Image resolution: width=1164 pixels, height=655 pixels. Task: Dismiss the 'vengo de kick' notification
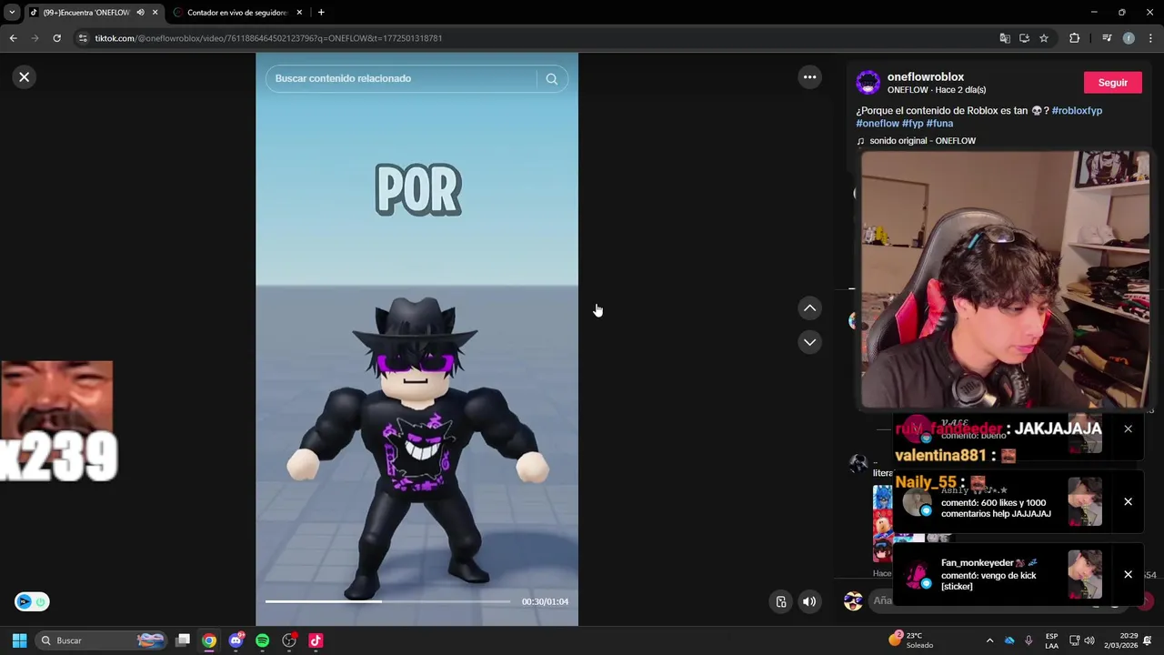(1128, 574)
